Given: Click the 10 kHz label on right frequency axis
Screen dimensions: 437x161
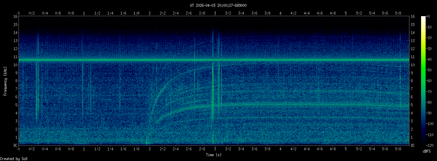Looking at the screenshot, I should tap(413, 65).
